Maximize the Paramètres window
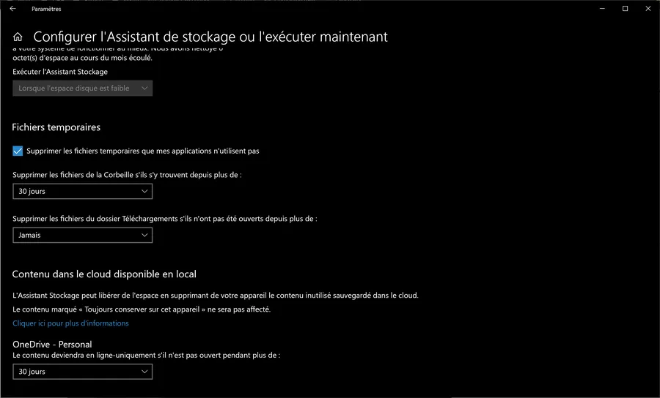The width and height of the screenshot is (660, 398). coord(625,8)
